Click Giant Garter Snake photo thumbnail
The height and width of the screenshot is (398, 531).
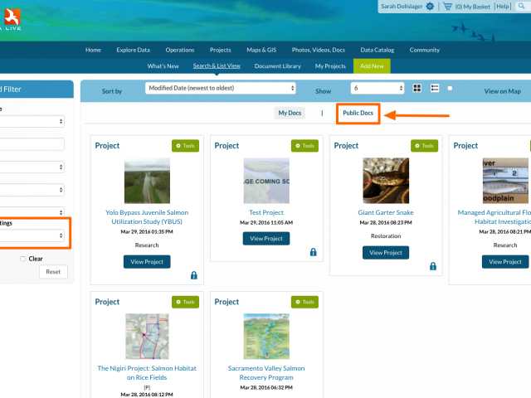[x=386, y=181]
